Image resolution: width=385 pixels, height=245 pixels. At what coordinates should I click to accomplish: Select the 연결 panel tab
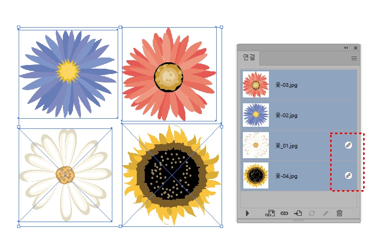(249, 58)
